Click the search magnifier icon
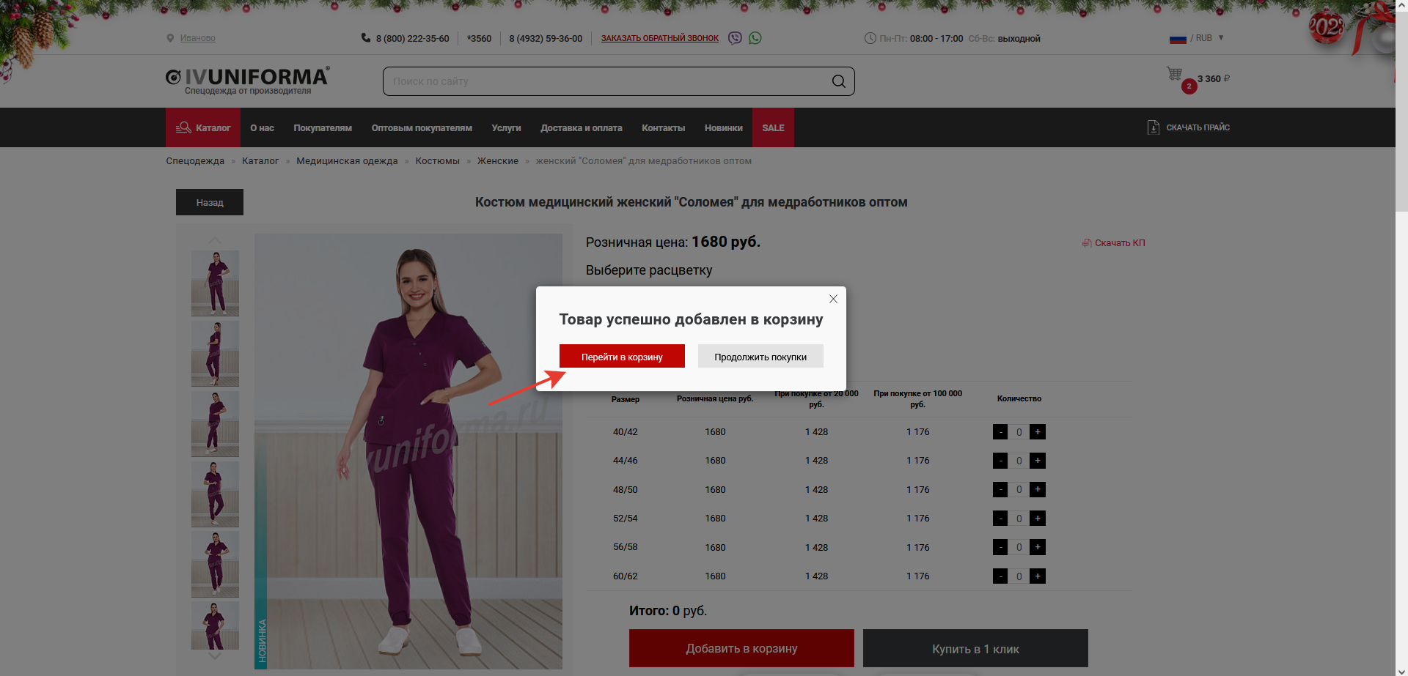The height and width of the screenshot is (676, 1408). (x=838, y=81)
